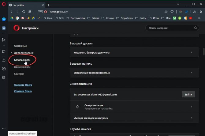Take a snapshot with camera icon
Screen dimensions: 205x136
point(166,12)
